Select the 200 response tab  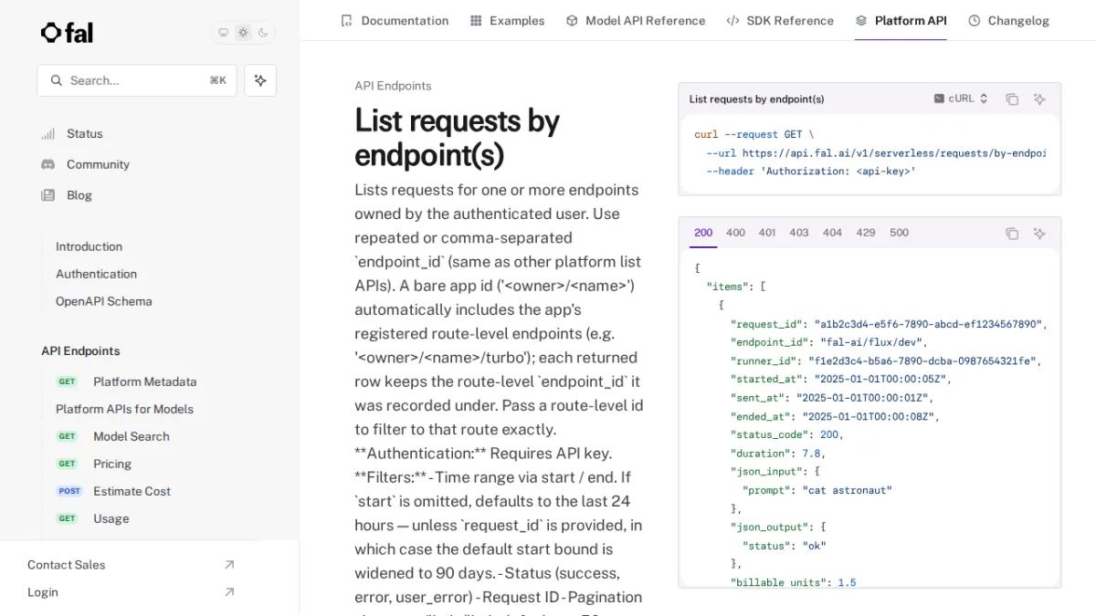click(x=703, y=233)
